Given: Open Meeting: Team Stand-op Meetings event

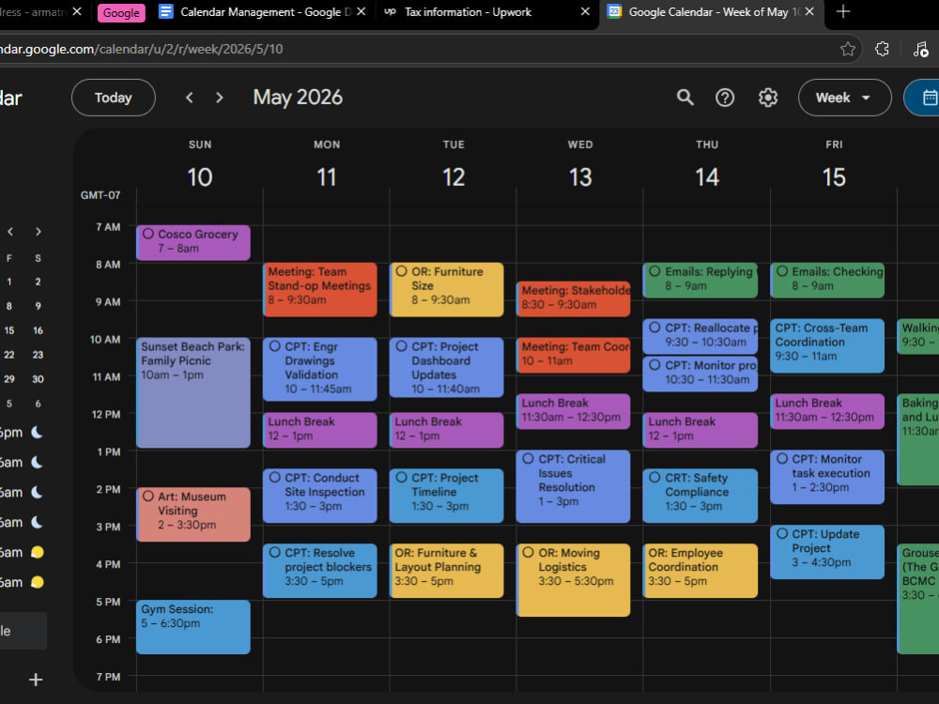Looking at the screenshot, I should 320,289.
